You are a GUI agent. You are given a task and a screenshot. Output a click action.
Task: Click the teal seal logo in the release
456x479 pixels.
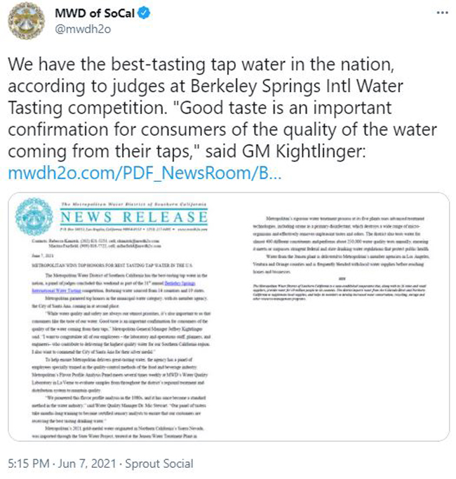(34, 216)
